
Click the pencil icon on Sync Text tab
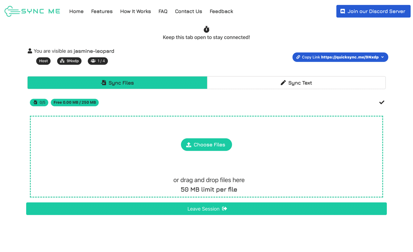coord(283,82)
